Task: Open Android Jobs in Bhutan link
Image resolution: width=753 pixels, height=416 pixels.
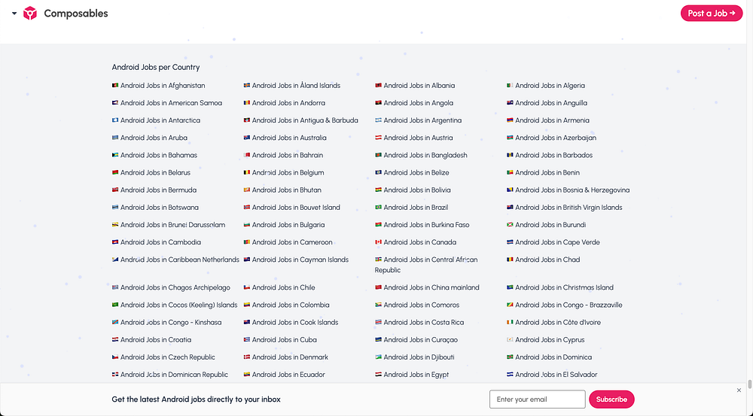Action: tap(282, 190)
